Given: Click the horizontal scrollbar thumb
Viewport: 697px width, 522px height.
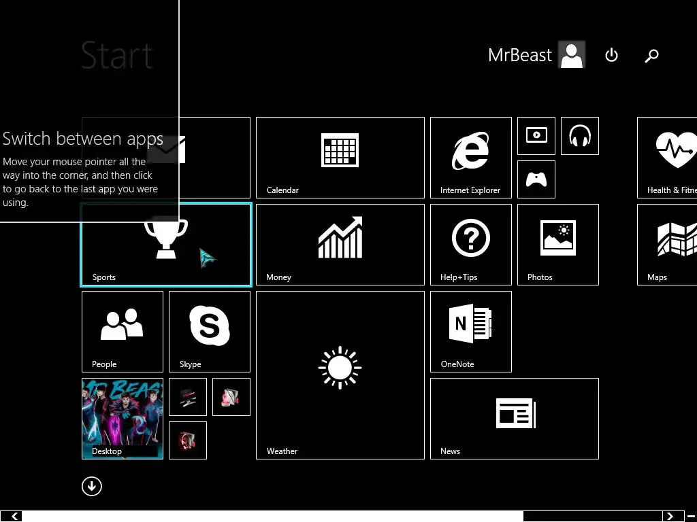Looking at the screenshot, I should [x=272, y=517].
